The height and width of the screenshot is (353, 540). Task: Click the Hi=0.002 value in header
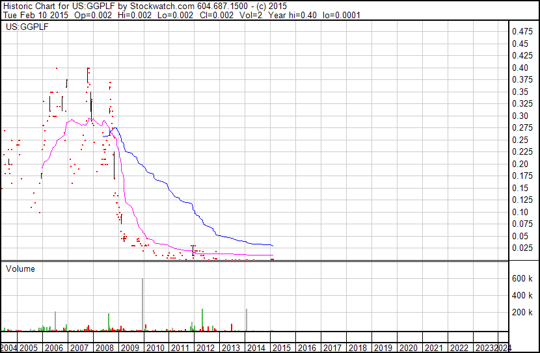(135, 16)
